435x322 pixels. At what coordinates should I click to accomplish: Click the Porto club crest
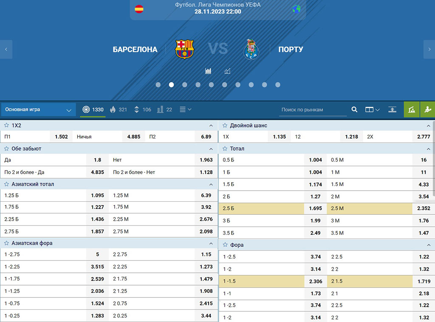tap(251, 50)
